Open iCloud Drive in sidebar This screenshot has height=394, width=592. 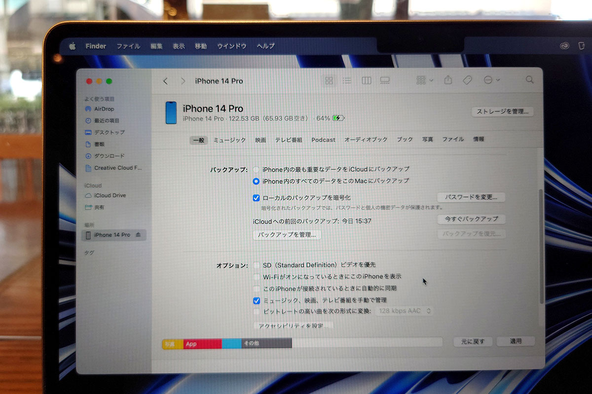click(x=106, y=196)
